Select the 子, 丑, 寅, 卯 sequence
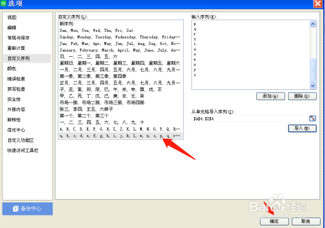325x228 pixels. point(121,89)
